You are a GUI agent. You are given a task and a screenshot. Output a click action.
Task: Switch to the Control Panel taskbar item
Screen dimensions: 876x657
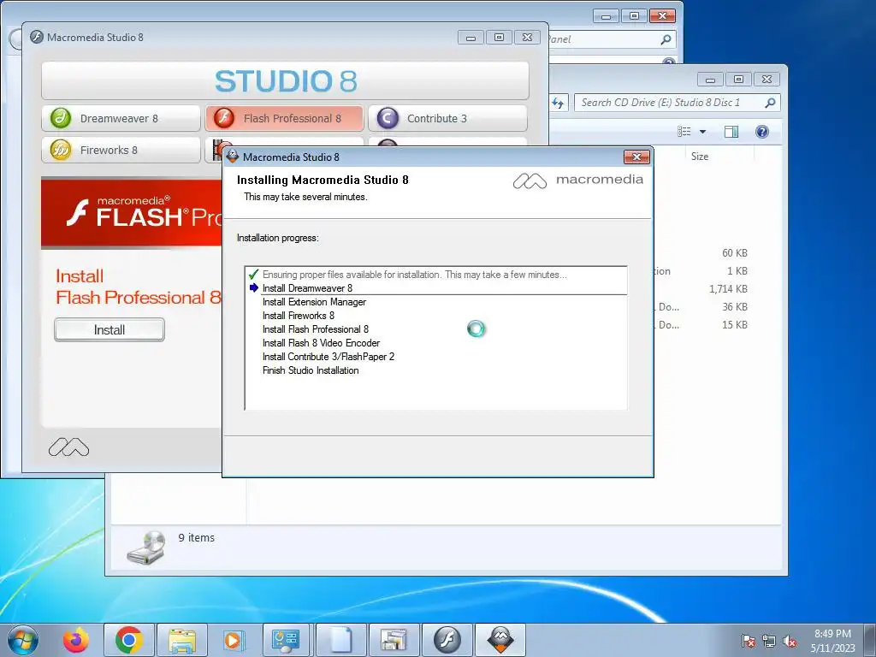click(286, 640)
